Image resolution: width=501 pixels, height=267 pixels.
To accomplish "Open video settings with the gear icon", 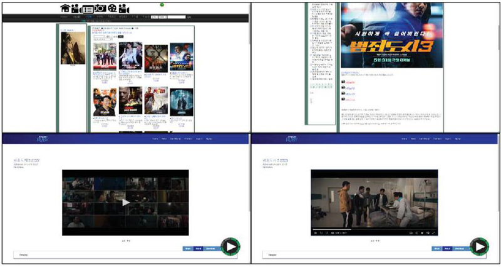I will click(x=422, y=233).
